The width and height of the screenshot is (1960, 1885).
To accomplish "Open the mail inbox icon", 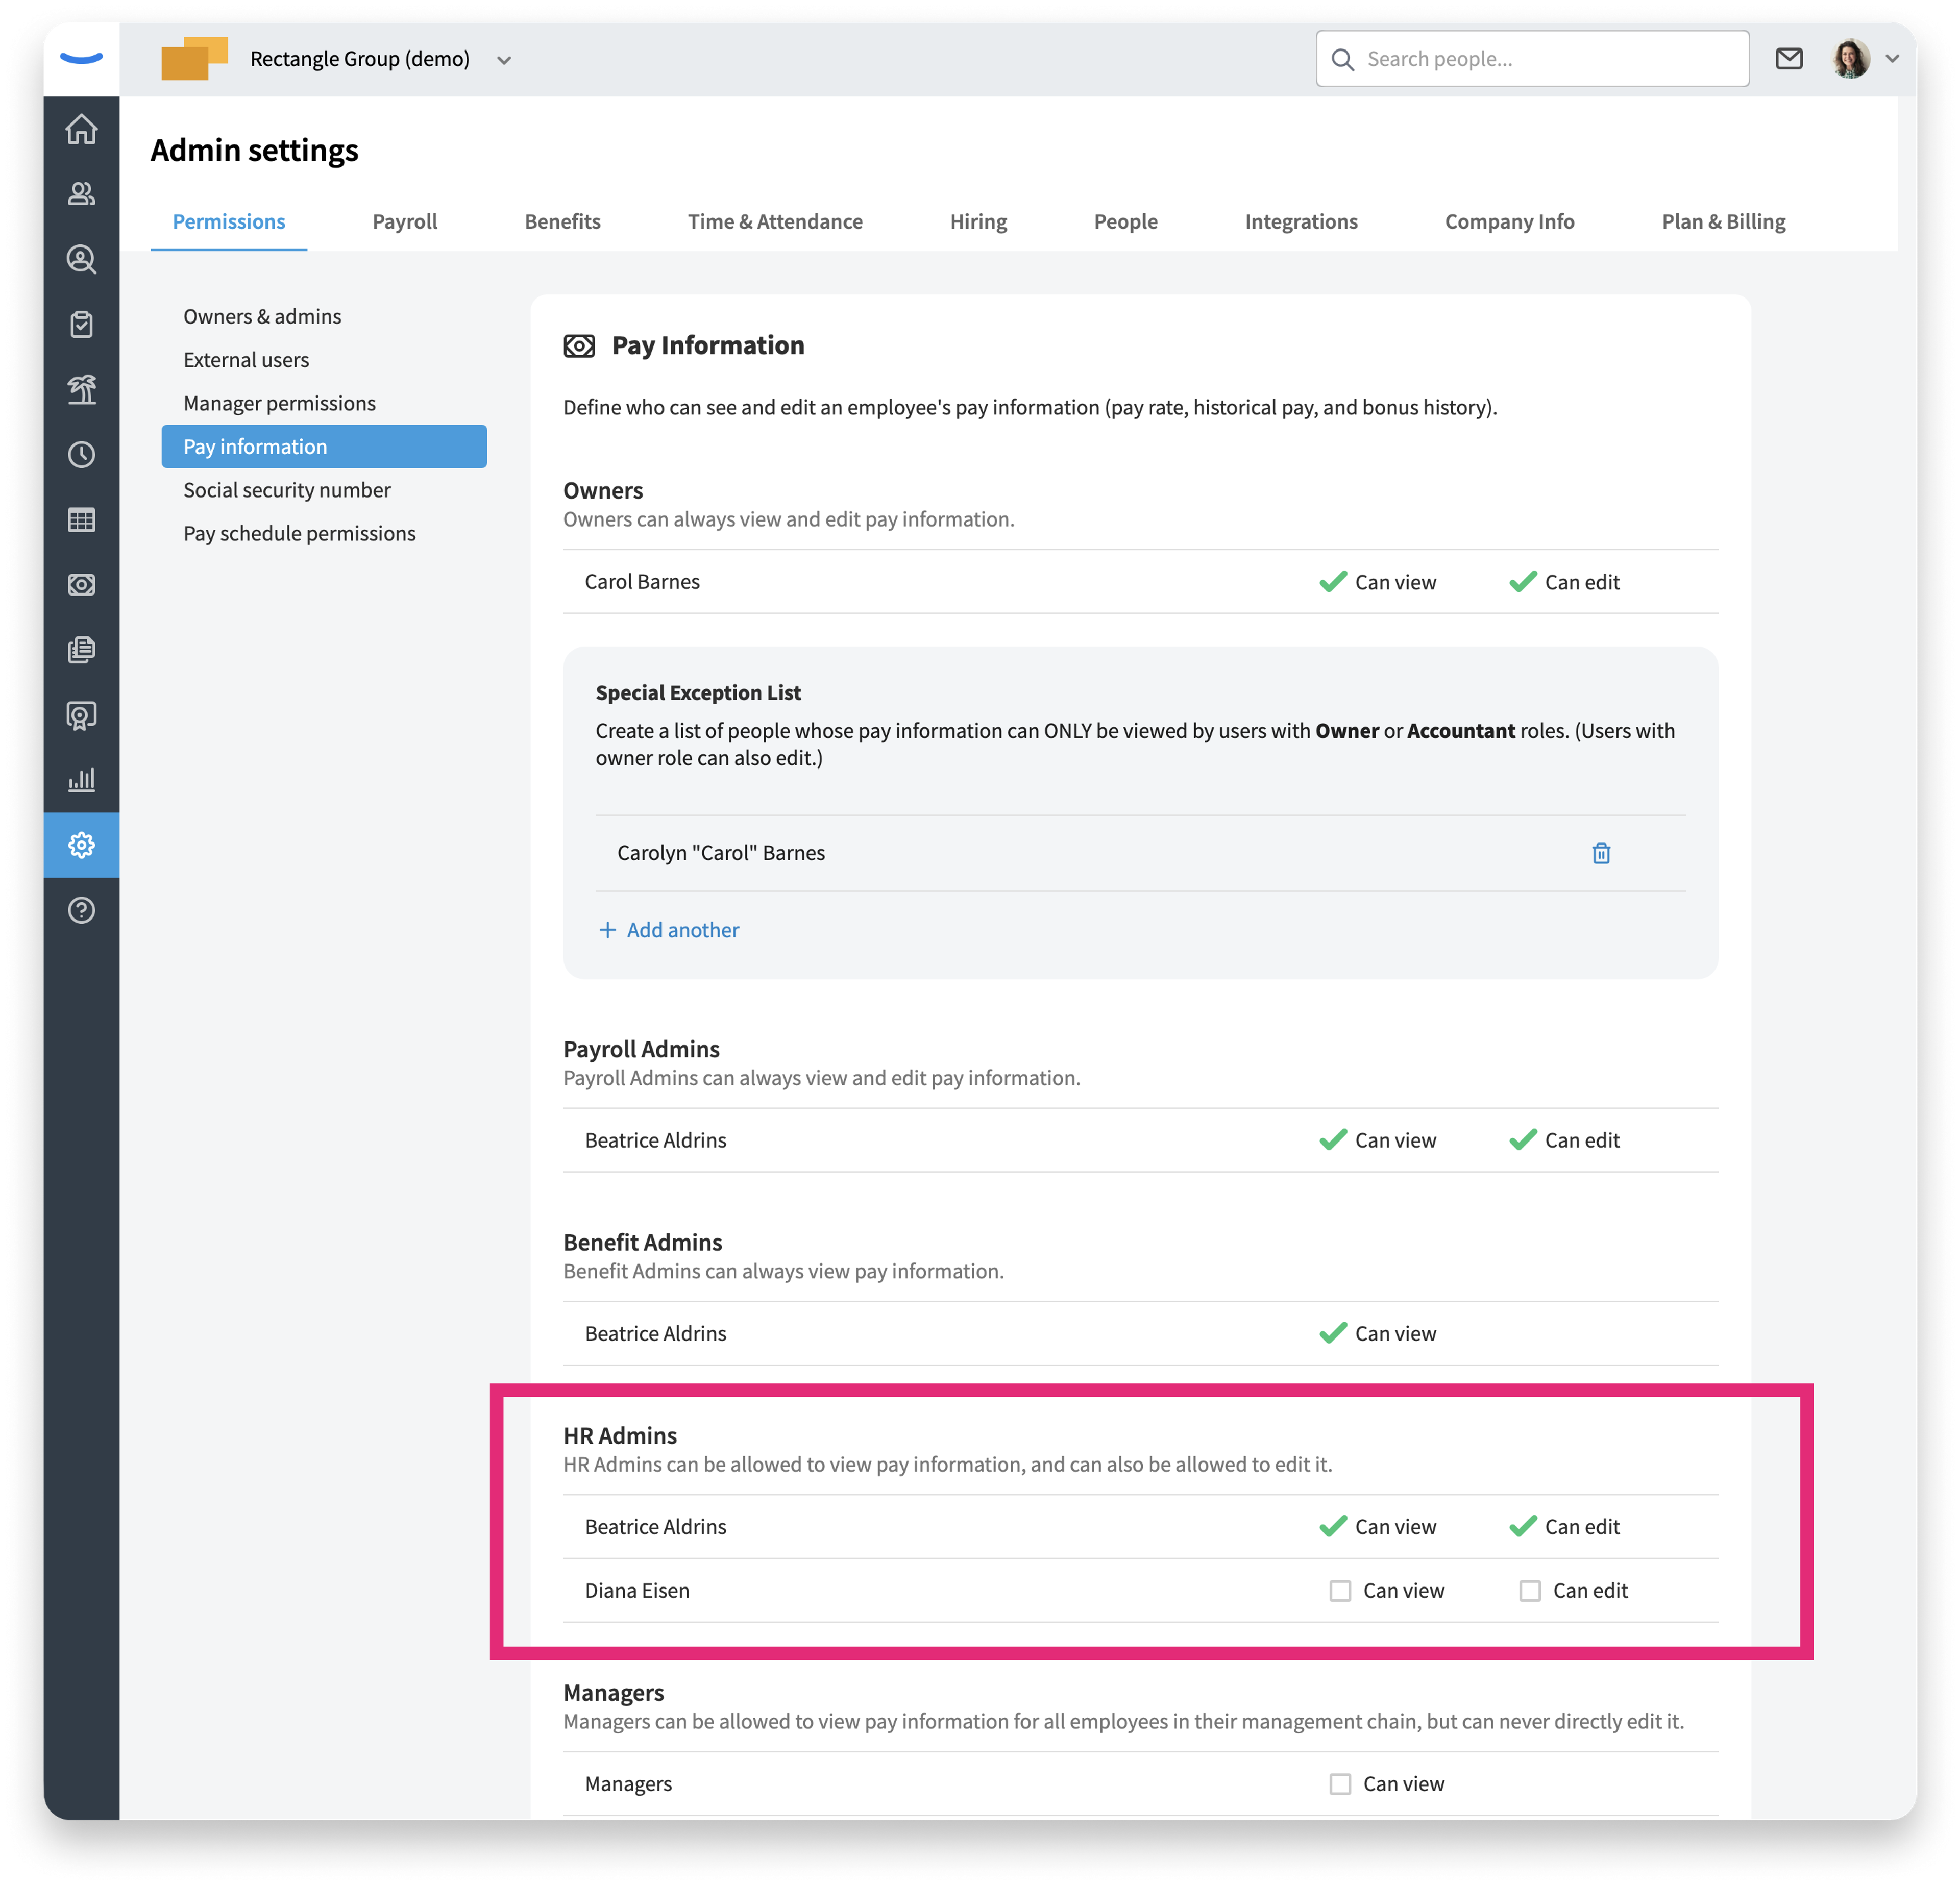I will [1789, 59].
